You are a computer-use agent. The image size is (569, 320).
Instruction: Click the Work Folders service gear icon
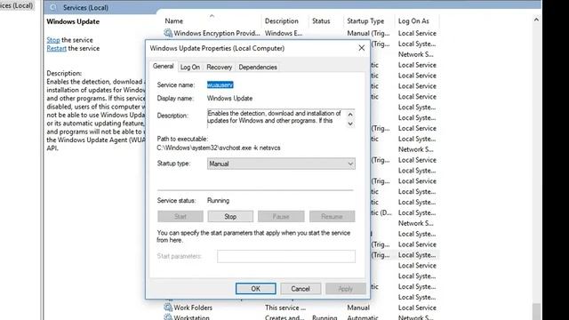[168, 308]
